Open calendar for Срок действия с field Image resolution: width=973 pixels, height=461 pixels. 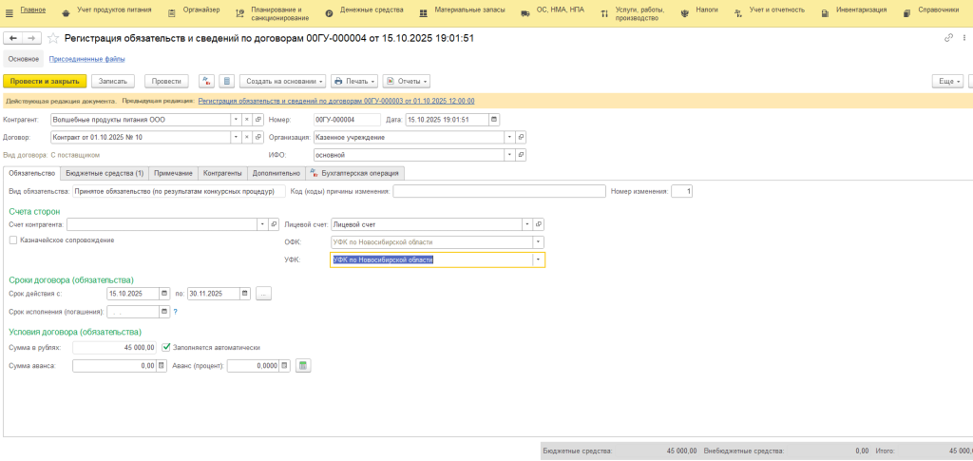165,294
